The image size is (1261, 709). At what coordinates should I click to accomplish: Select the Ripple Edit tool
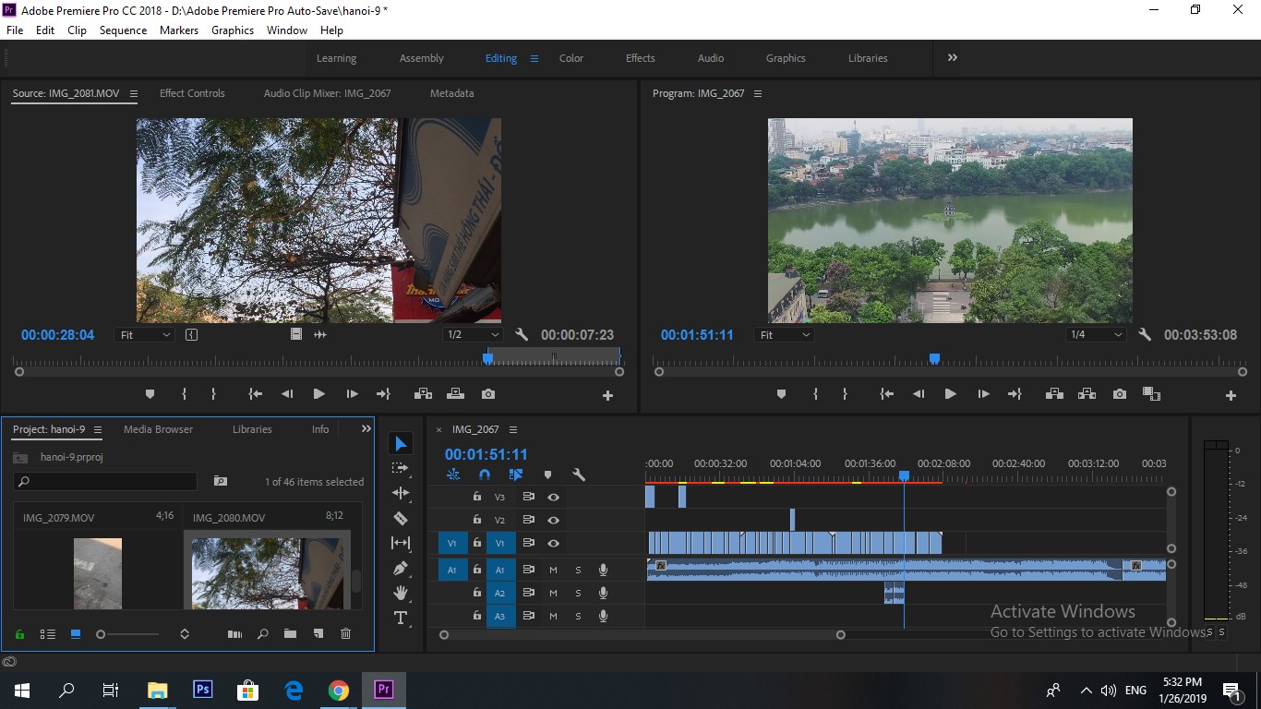(x=401, y=493)
